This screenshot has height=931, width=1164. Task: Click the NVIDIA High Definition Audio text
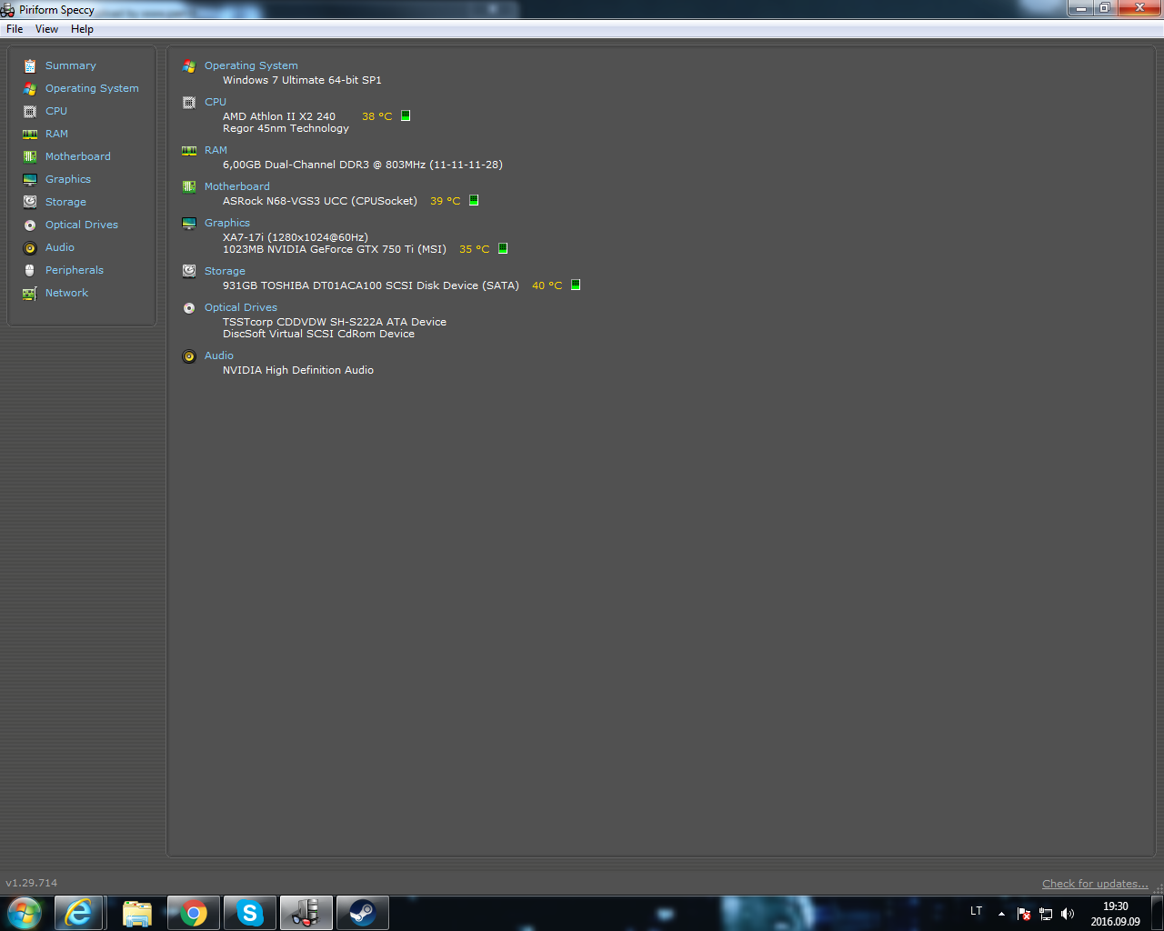pyautogui.click(x=298, y=370)
